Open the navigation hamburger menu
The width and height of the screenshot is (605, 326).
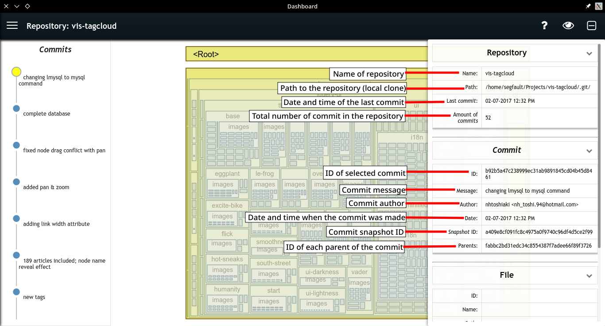[x=12, y=25]
